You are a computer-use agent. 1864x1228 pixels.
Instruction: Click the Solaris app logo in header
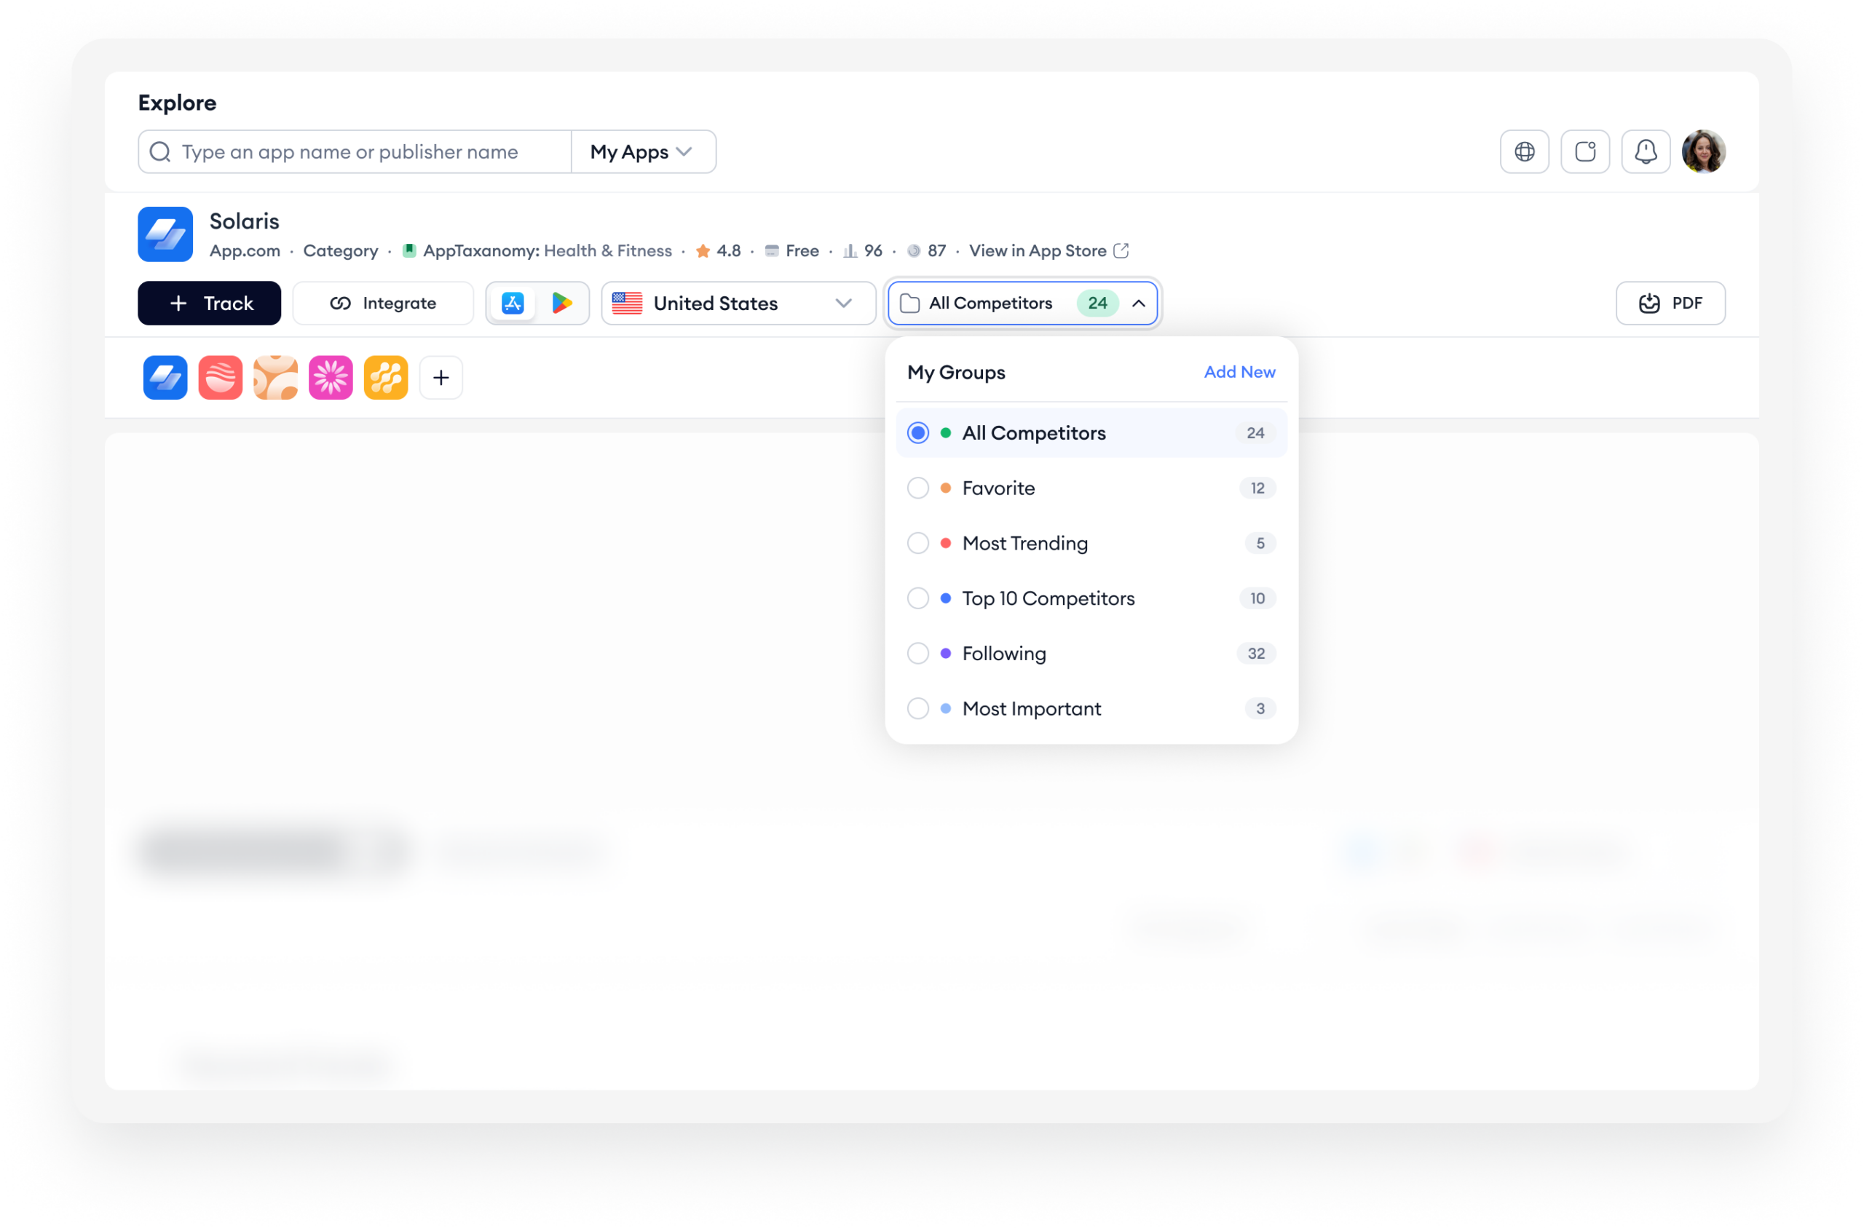(x=165, y=234)
